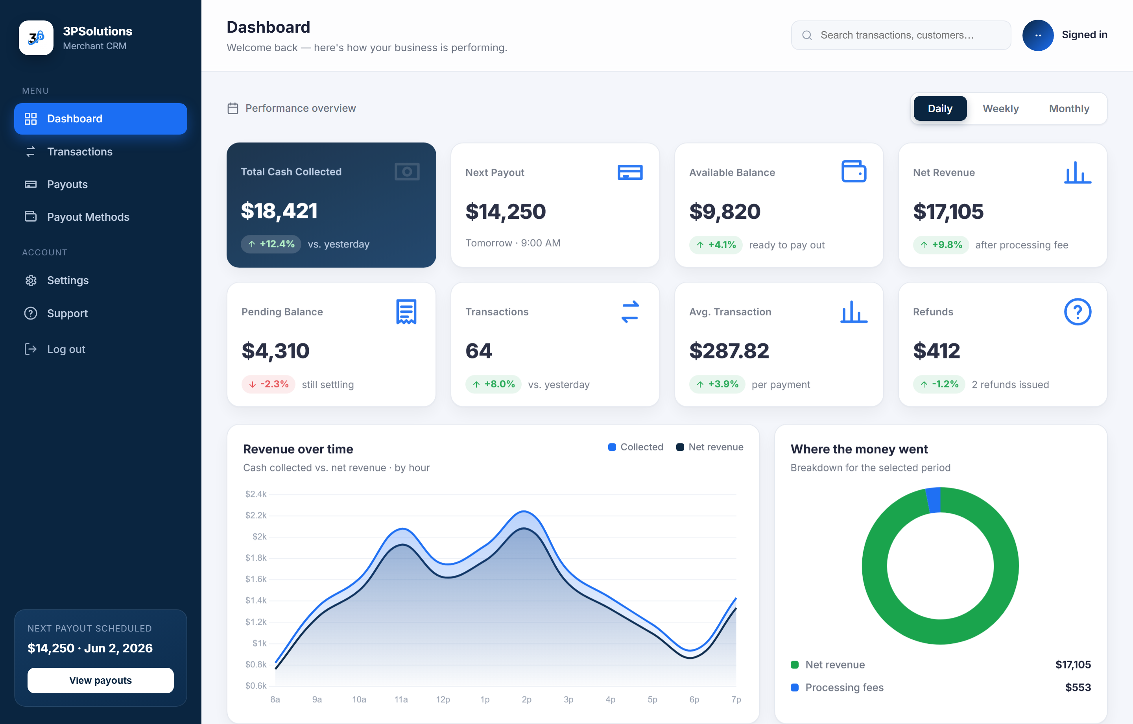Image resolution: width=1133 pixels, height=724 pixels.
Task: Click the bar chart icon on Net Revenue
Action: [x=1078, y=172]
